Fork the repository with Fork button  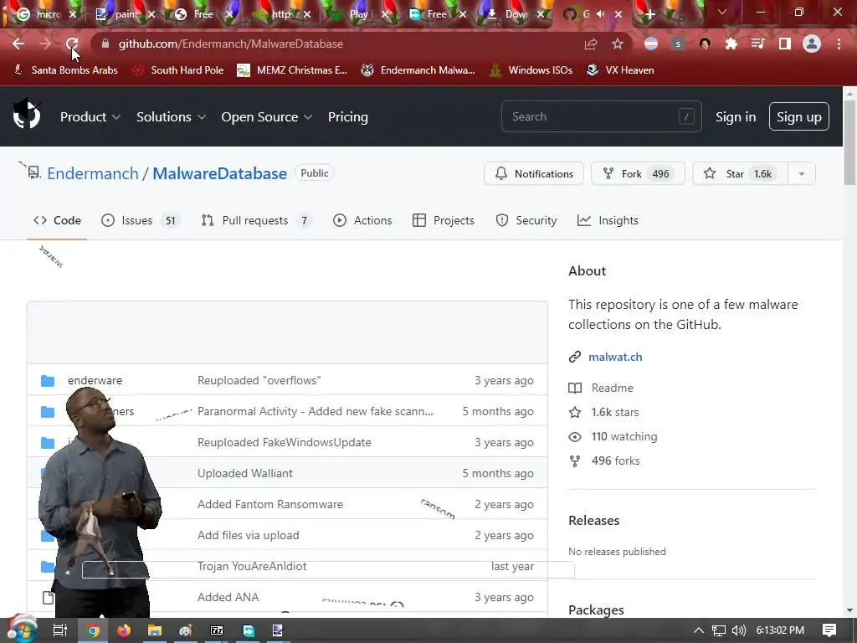pyautogui.click(x=638, y=174)
